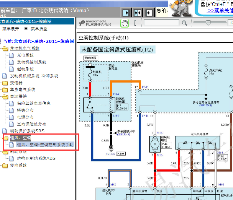The width and height of the screenshot is (233, 200).
Task: Click the 菜单关键 link
Action: click(220, 11)
